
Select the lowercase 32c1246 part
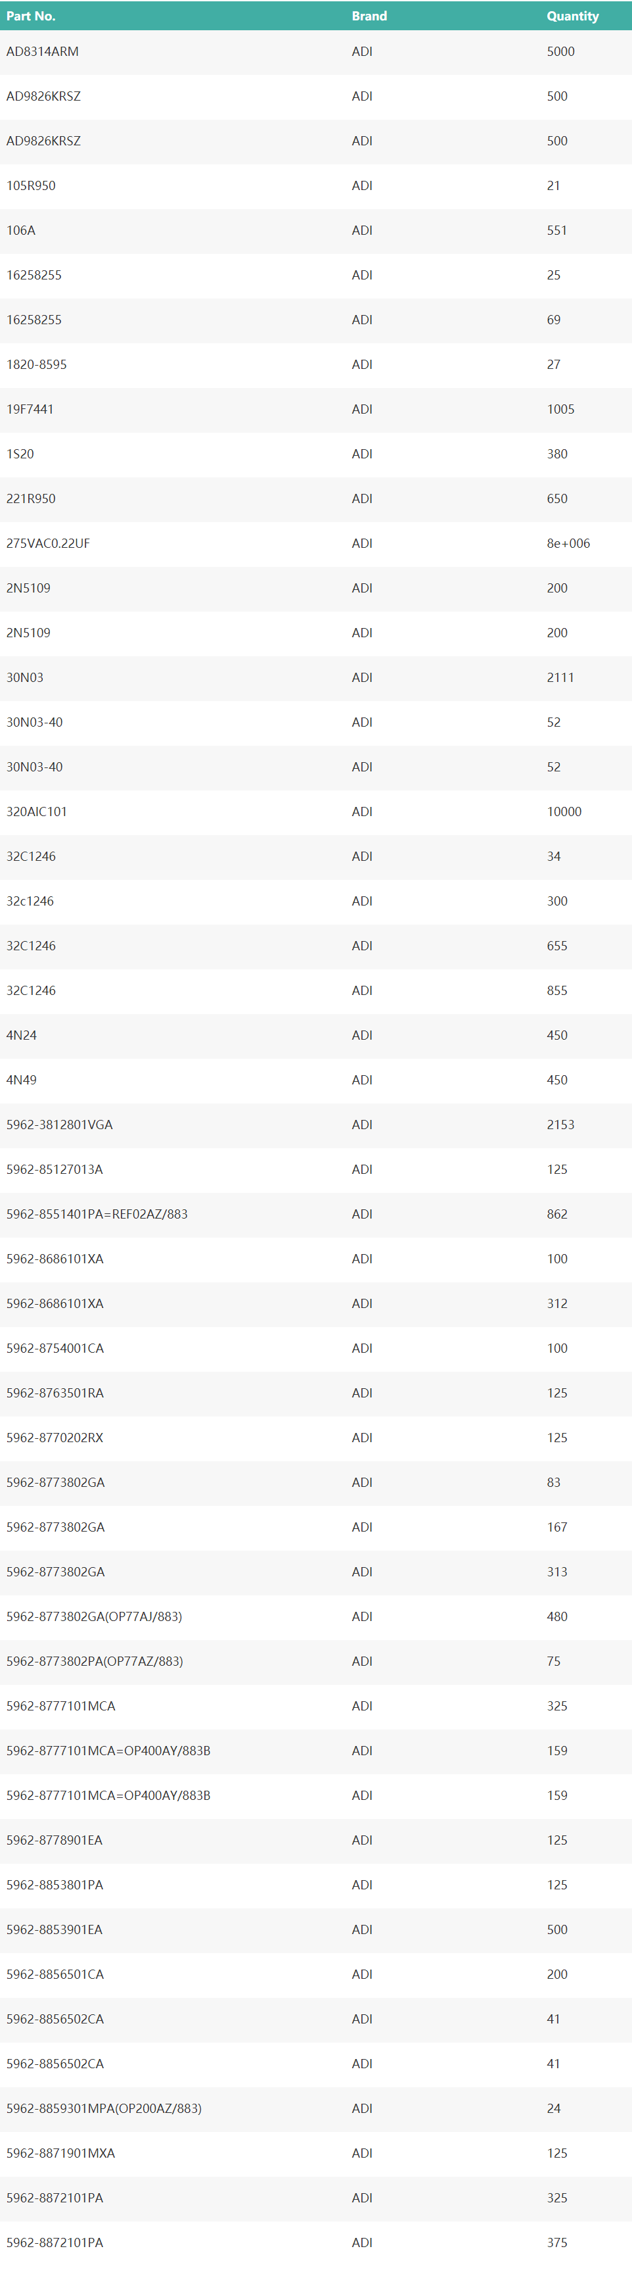[30, 900]
